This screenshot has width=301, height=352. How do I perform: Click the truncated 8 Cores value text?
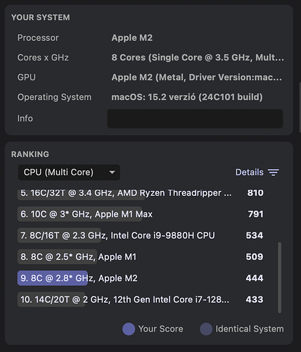point(198,58)
